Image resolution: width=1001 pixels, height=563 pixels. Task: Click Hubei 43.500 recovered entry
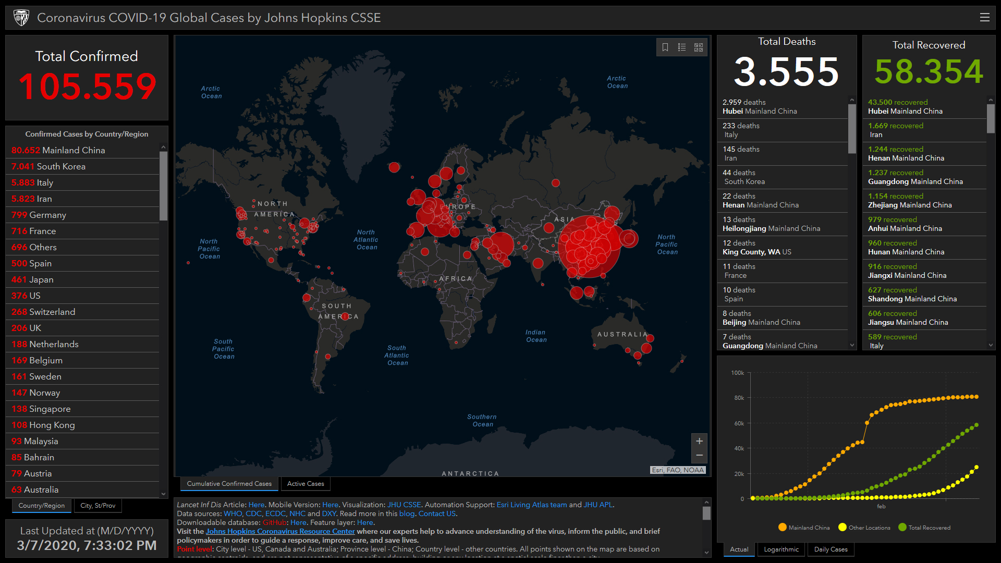coord(925,107)
